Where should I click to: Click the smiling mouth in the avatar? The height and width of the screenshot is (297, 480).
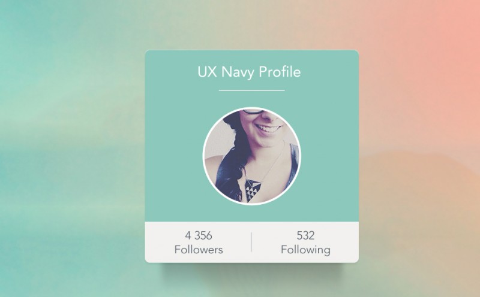(269, 129)
